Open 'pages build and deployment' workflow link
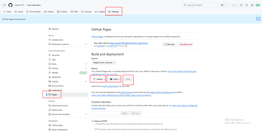Image resolution: width=262 pixels, height=131 pixels. pos(162,92)
